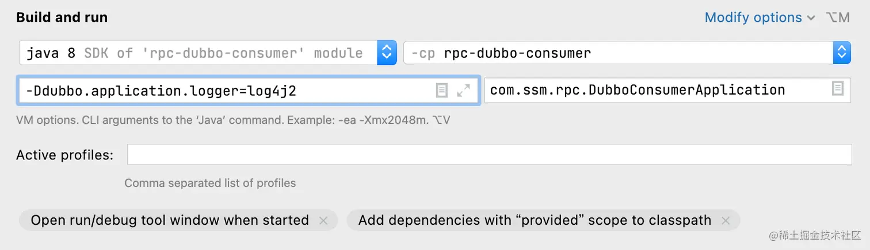Image resolution: width=870 pixels, height=250 pixels.
Task: Click into the Active profiles input
Action: tap(489, 155)
